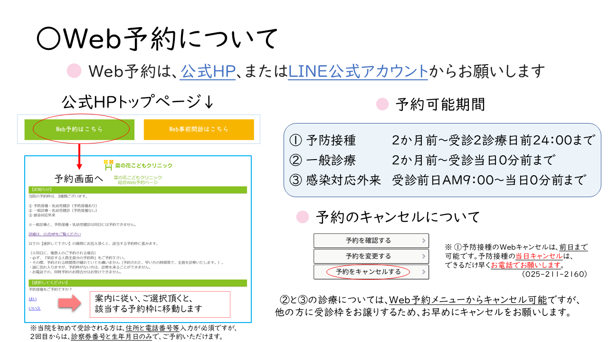Select the 予約を変更する text label
The height and width of the screenshot is (342, 608).
pyautogui.click(x=368, y=256)
